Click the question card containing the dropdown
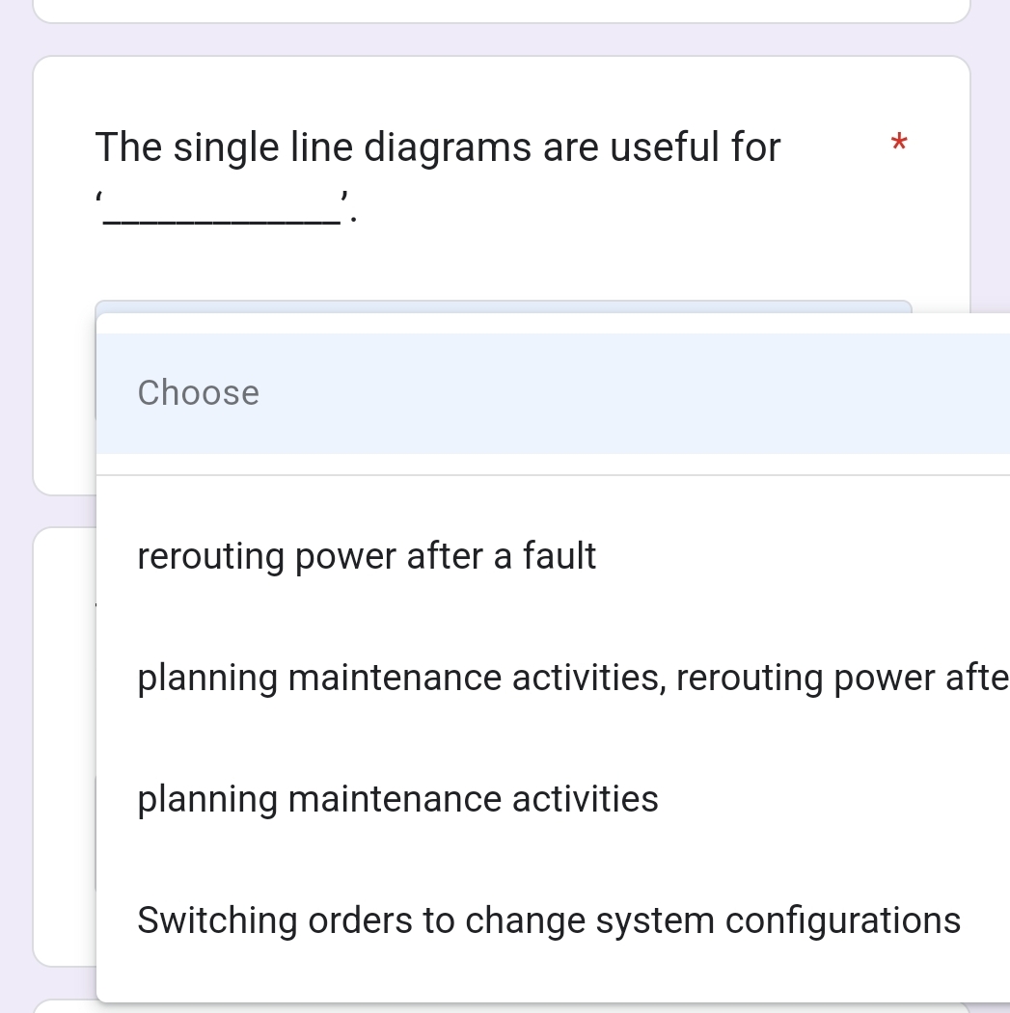Screen dimensions: 1010x1013 [502, 173]
